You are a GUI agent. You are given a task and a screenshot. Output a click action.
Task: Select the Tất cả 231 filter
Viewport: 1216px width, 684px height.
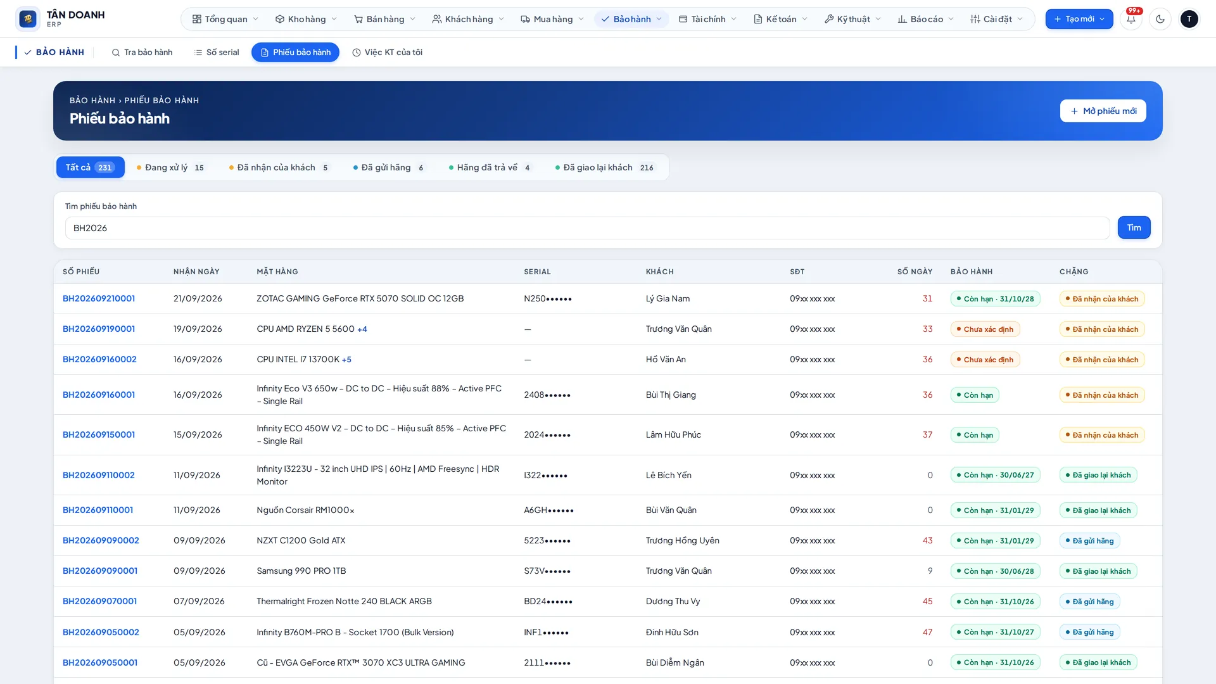[x=90, y=167]
